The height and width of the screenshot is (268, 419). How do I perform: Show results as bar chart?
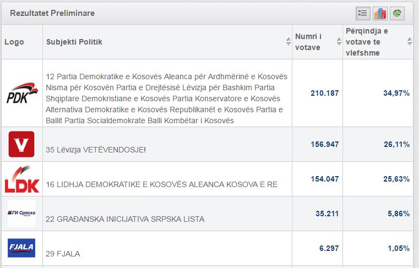(x=380, y=13)
